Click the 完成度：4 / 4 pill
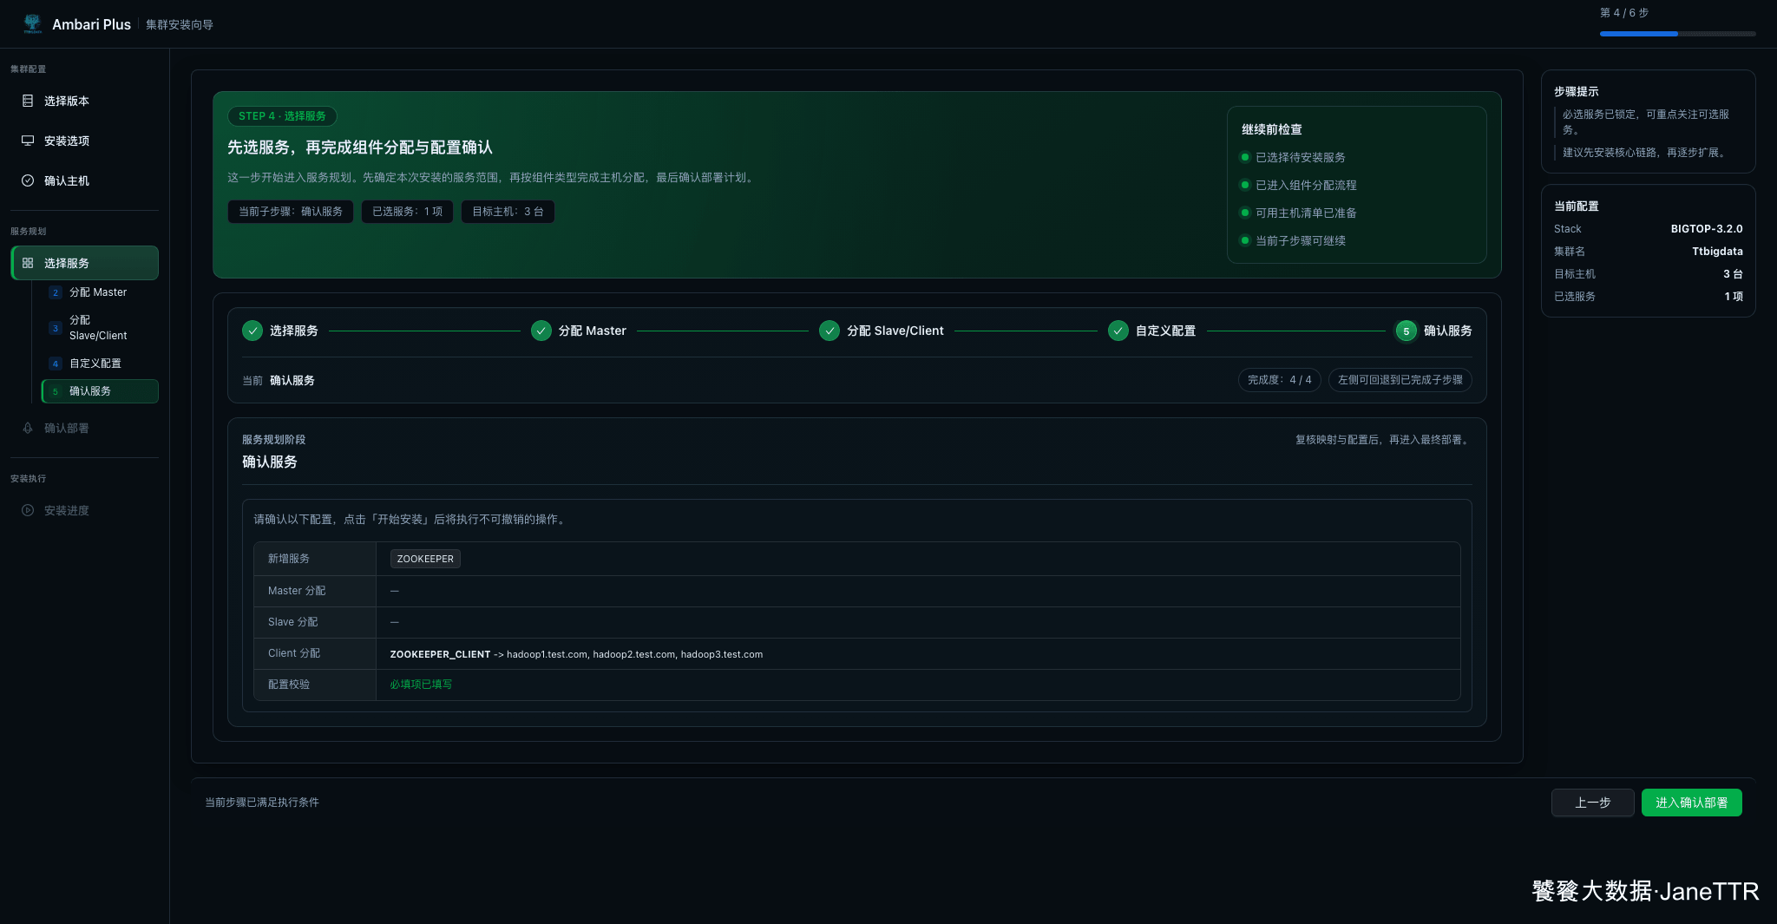The height and width of the screenshot is (924, 1777). 1280,380
